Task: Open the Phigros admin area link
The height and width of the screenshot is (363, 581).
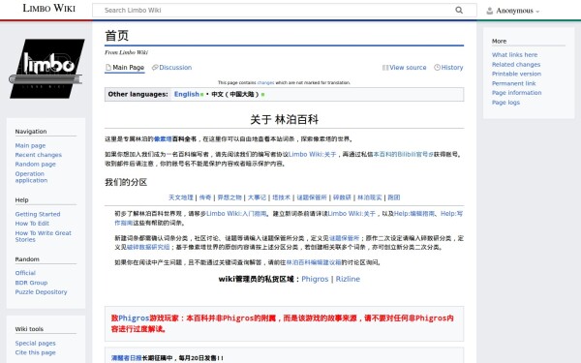Action: [x=315, y=279]
